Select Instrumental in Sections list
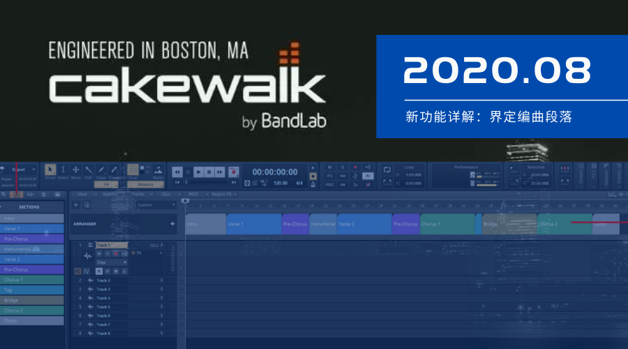 pos(32,249)
